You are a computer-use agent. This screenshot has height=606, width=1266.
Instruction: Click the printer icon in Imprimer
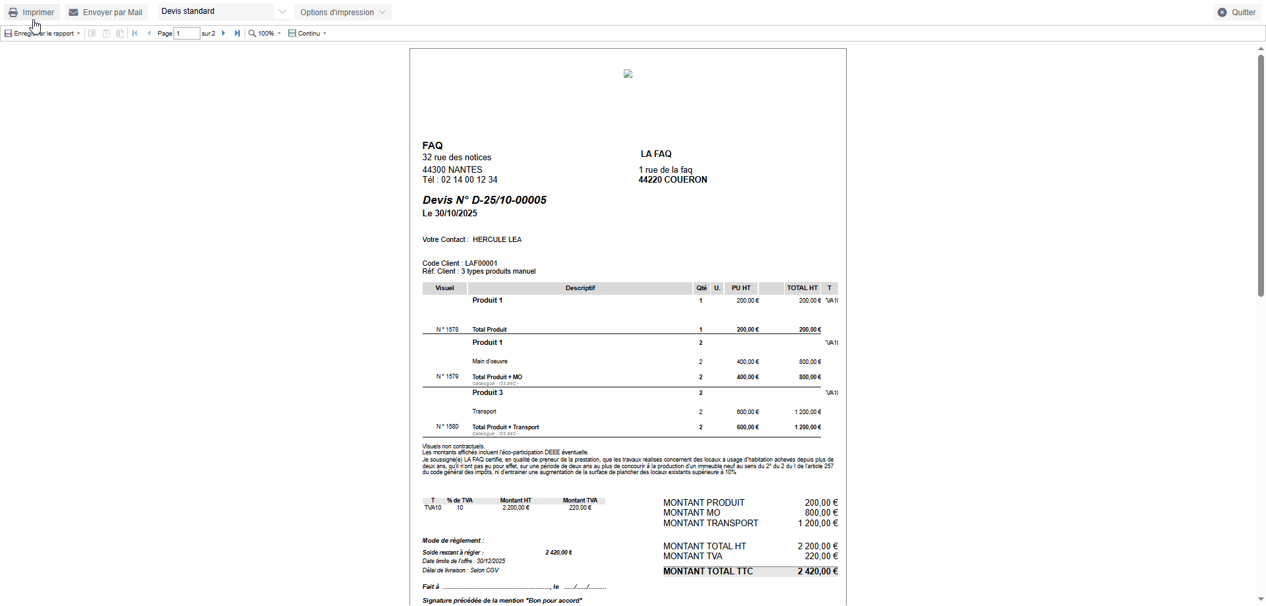(13, 13)
